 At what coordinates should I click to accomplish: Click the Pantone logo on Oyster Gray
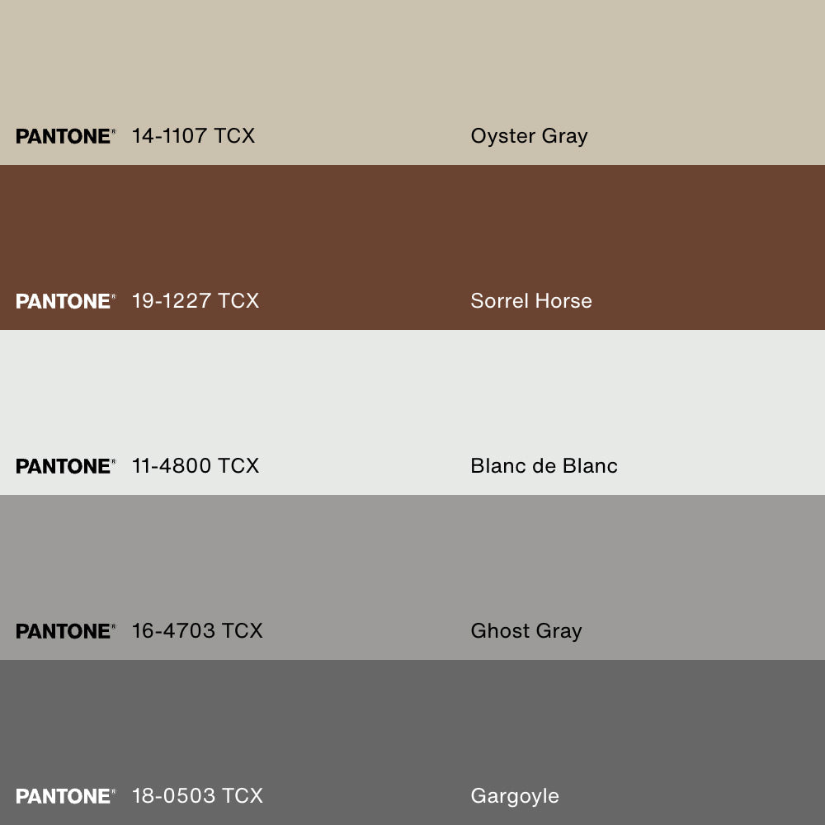click(x=66, y=136)
